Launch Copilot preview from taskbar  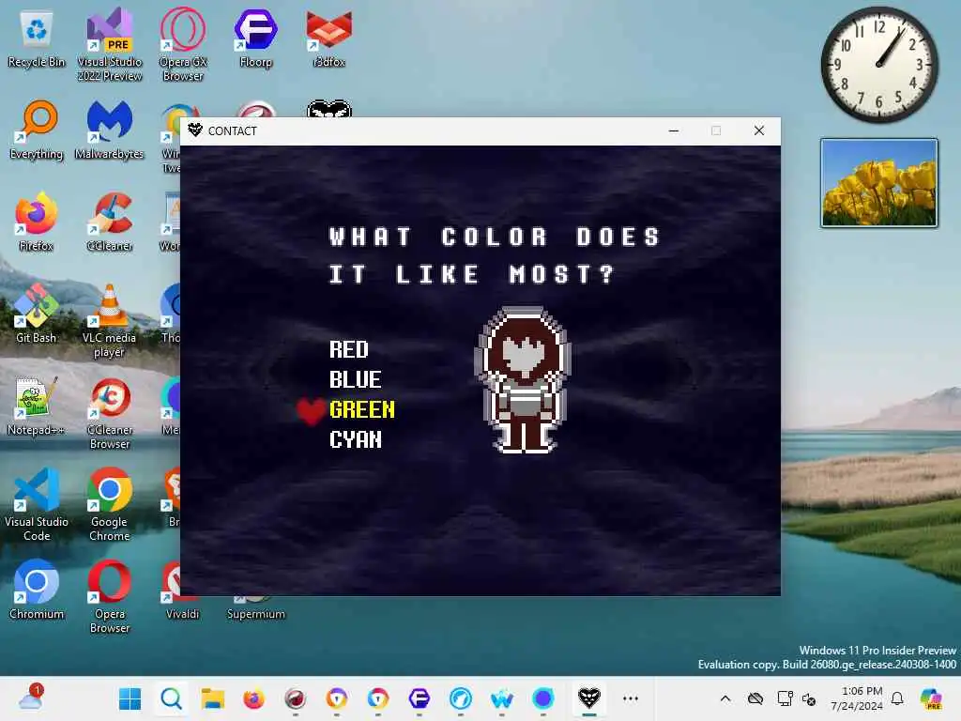[931, 698]
